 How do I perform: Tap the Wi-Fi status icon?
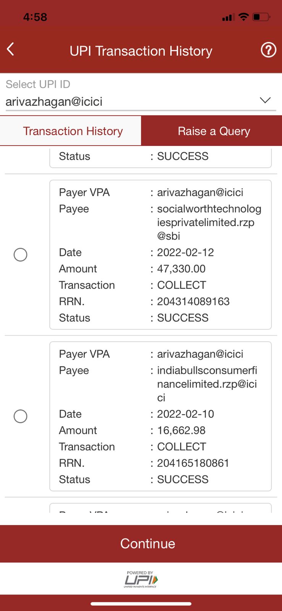pyautogui.click(x=243, y=17)
